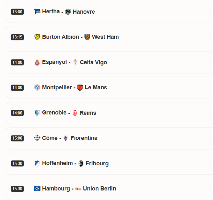Image resolution: width=213 pixels, height=200 pixels.
Task: Click the Reims red crest icon
Action: 75,113
